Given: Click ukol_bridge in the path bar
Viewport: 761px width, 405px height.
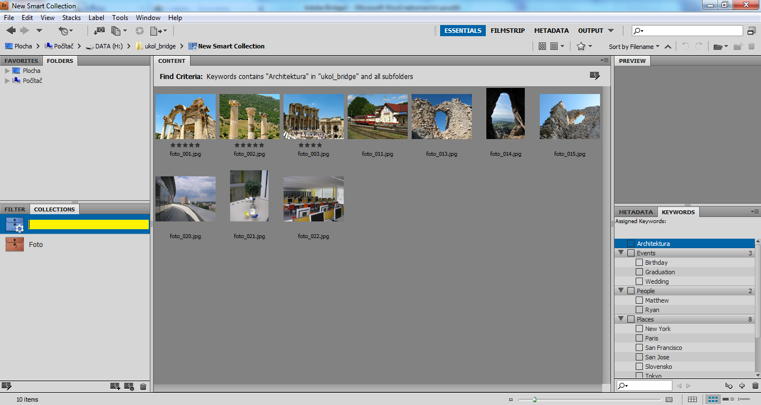Looking at the screenshot, I should [x=160, y=46].
